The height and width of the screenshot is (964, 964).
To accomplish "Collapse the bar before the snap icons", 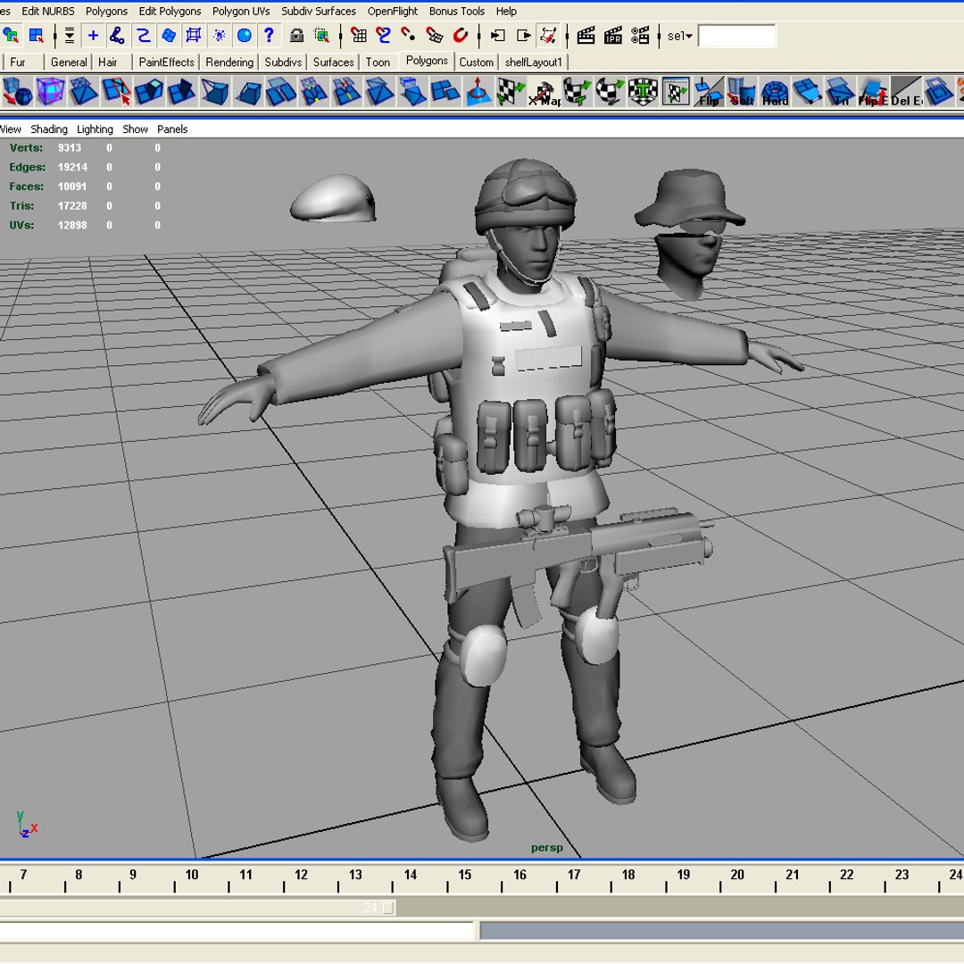I will [x=341, y=37].
